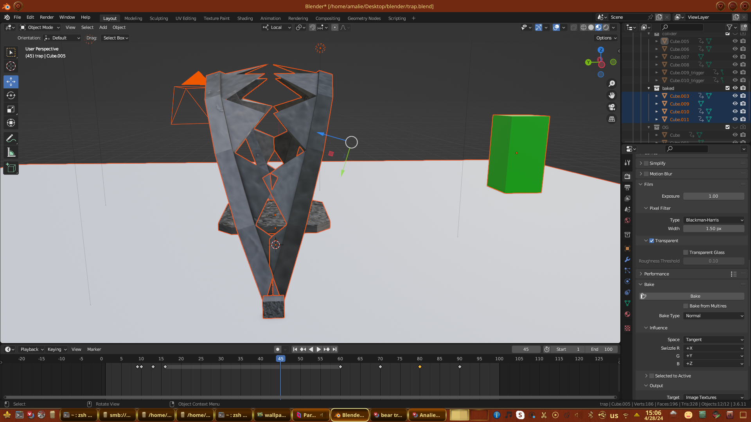Hide Cube.003 using its eye icon
751x422 pixels.
(735, 96)
